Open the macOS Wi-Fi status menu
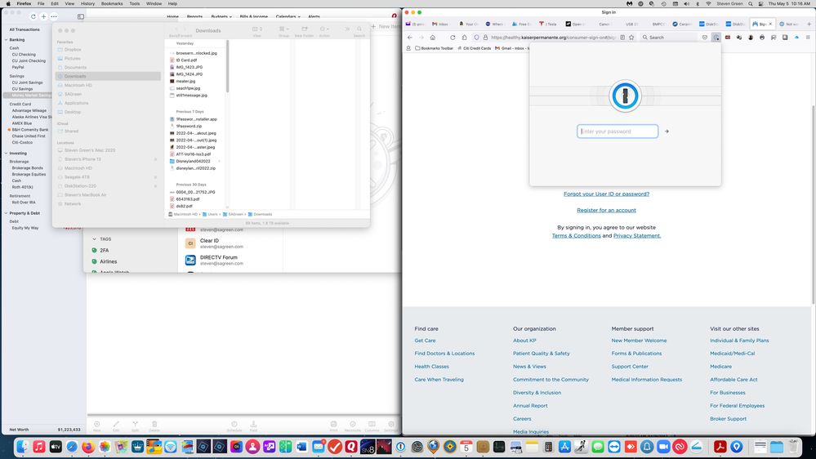Viewport: 816px width, 459px height. (x=707, y=3)
